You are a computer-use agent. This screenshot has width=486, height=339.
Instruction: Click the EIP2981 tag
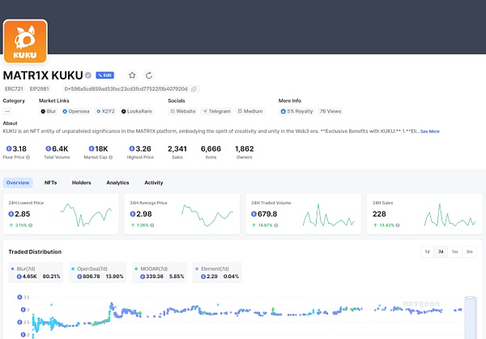[40, 88]
